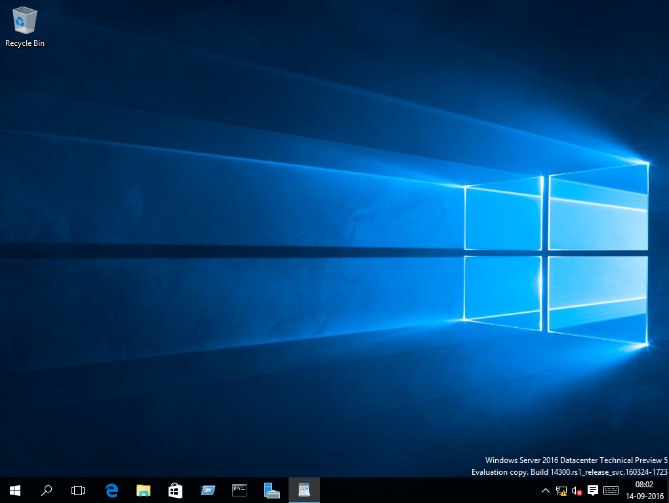Switch to the active highlighted taskbar app
Screen dimensions: 669x503
304,491
